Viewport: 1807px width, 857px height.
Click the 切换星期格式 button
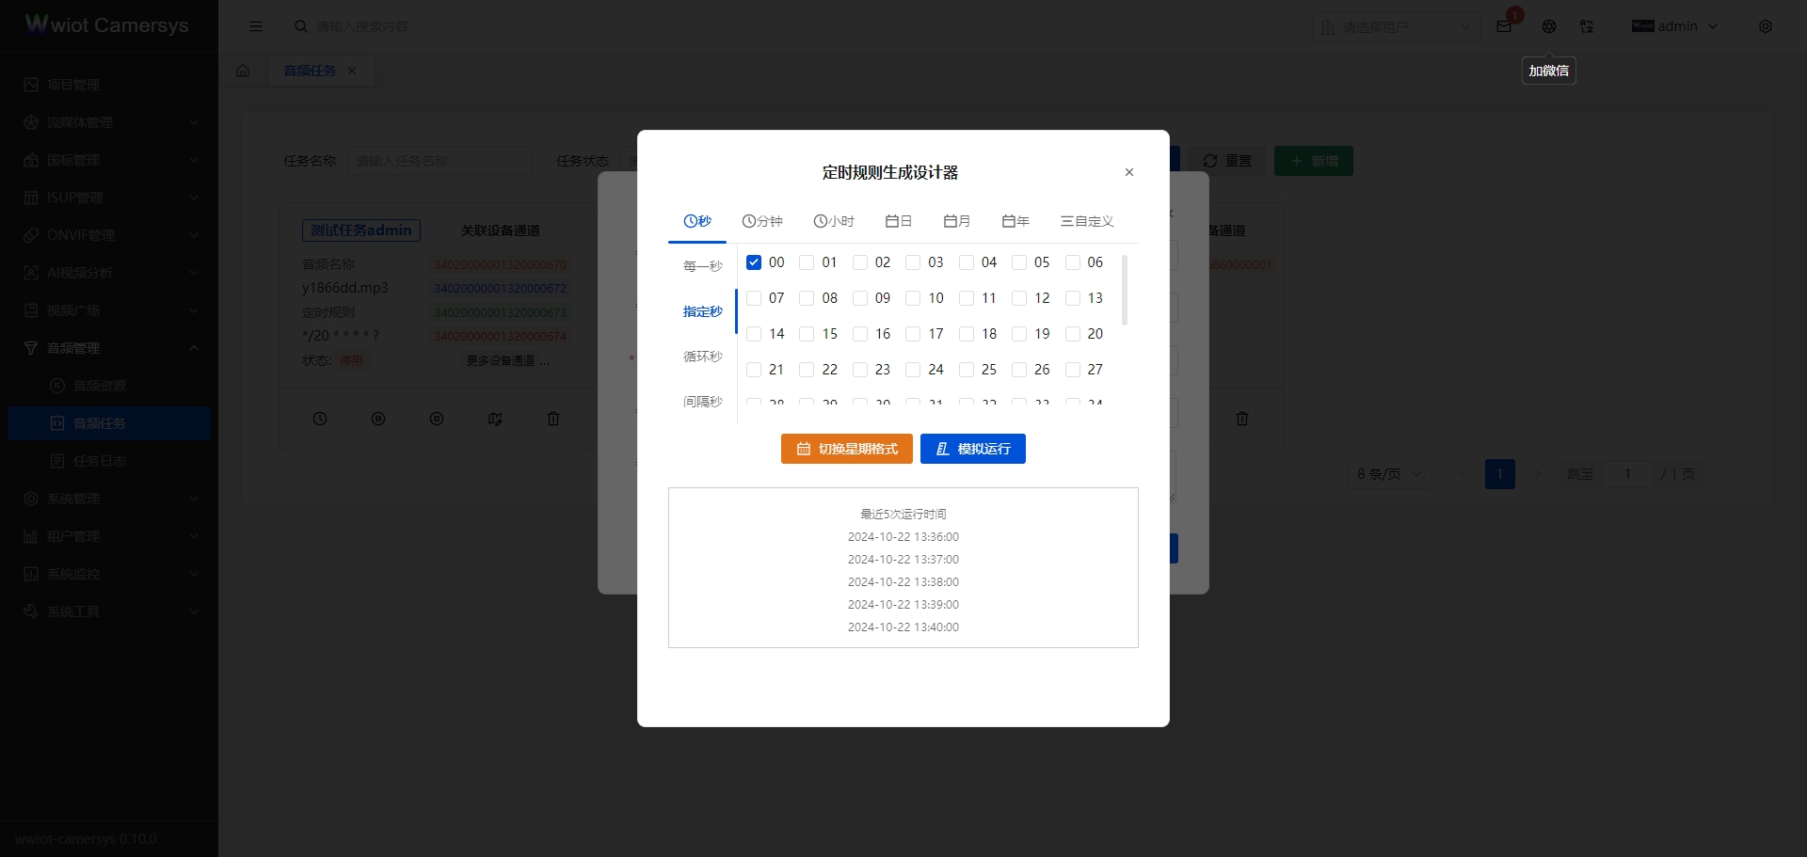[x=845, y=449]
